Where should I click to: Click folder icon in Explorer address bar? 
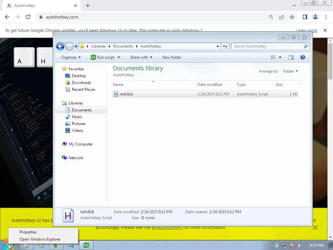[x=82, y=46]
